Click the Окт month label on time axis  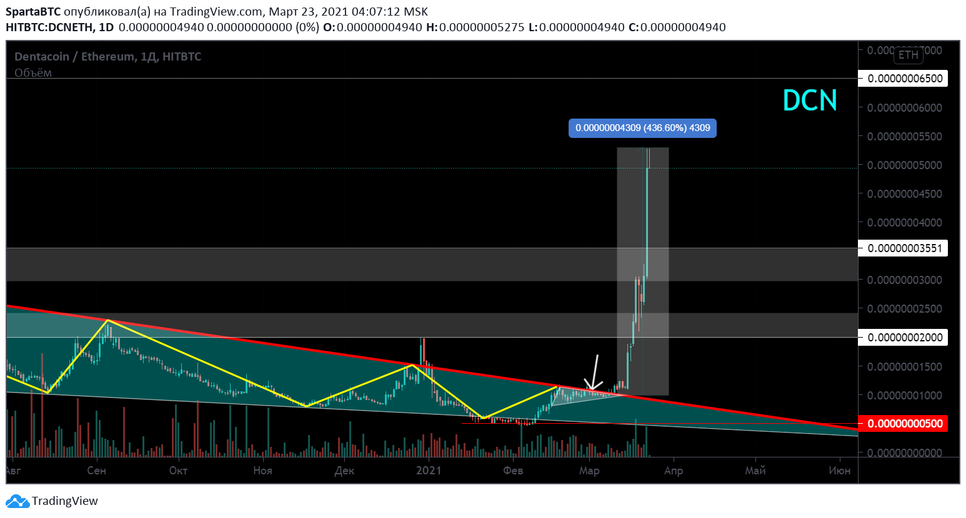[178, 471]
